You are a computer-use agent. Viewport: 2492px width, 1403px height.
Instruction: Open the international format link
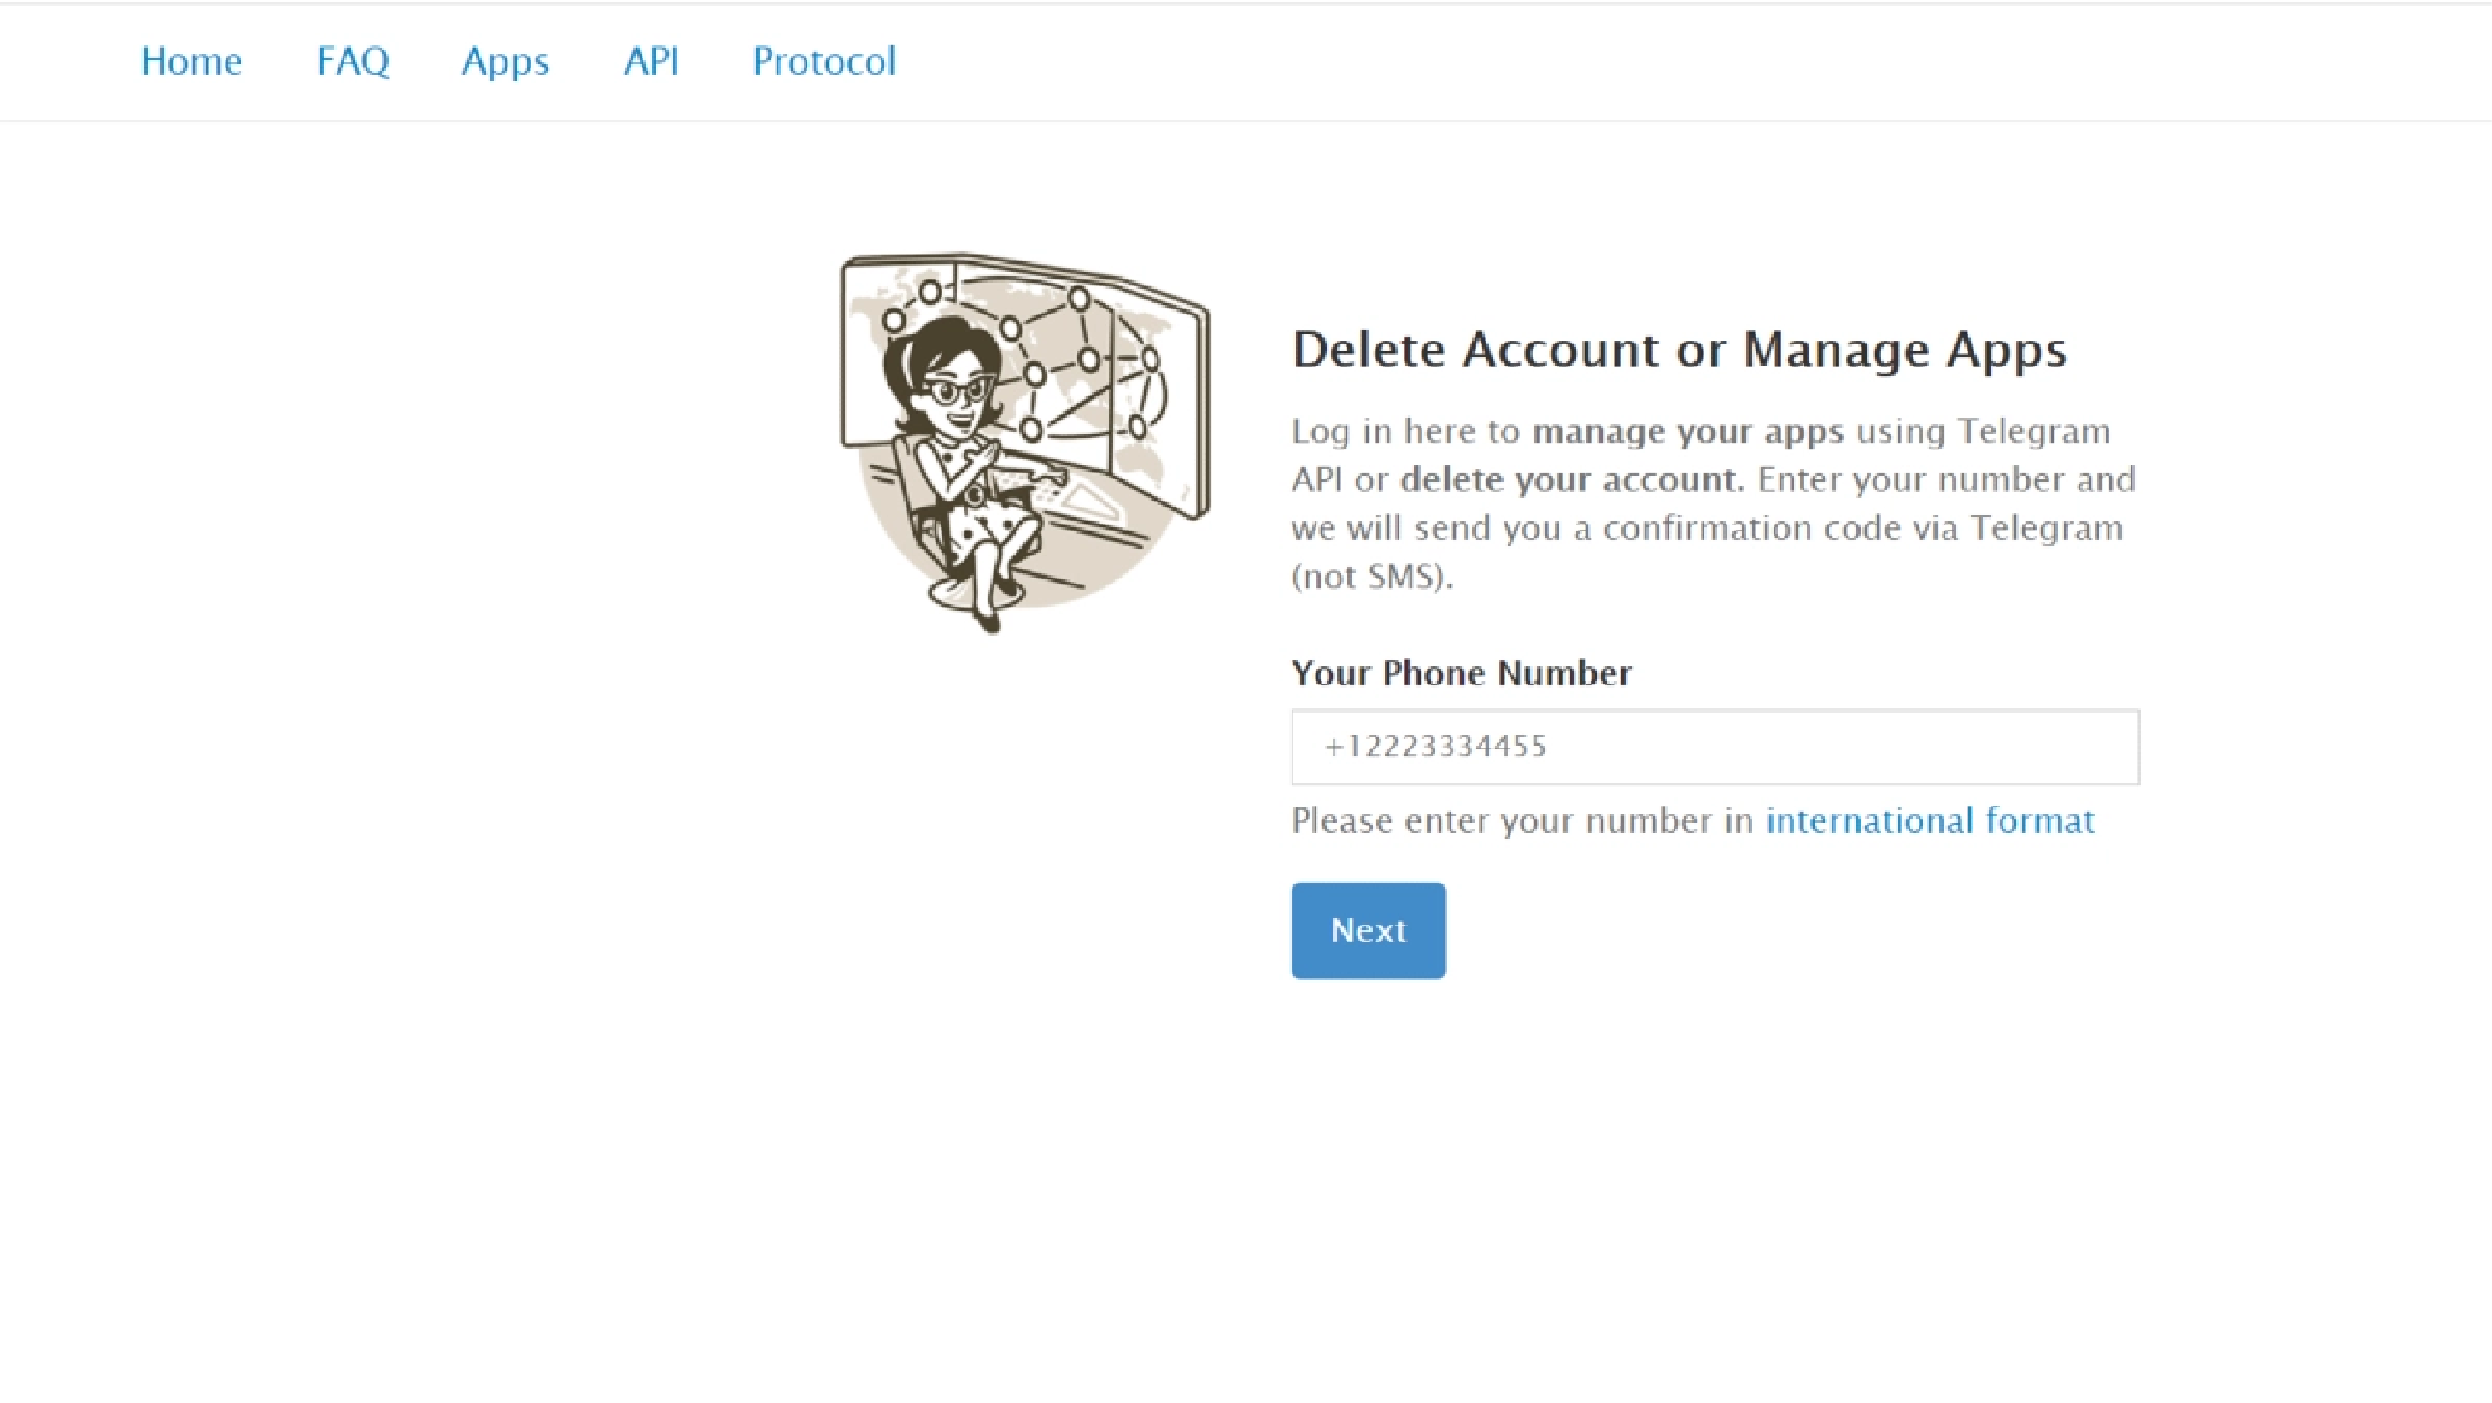pyautogui.click(x=1929, y=820)
